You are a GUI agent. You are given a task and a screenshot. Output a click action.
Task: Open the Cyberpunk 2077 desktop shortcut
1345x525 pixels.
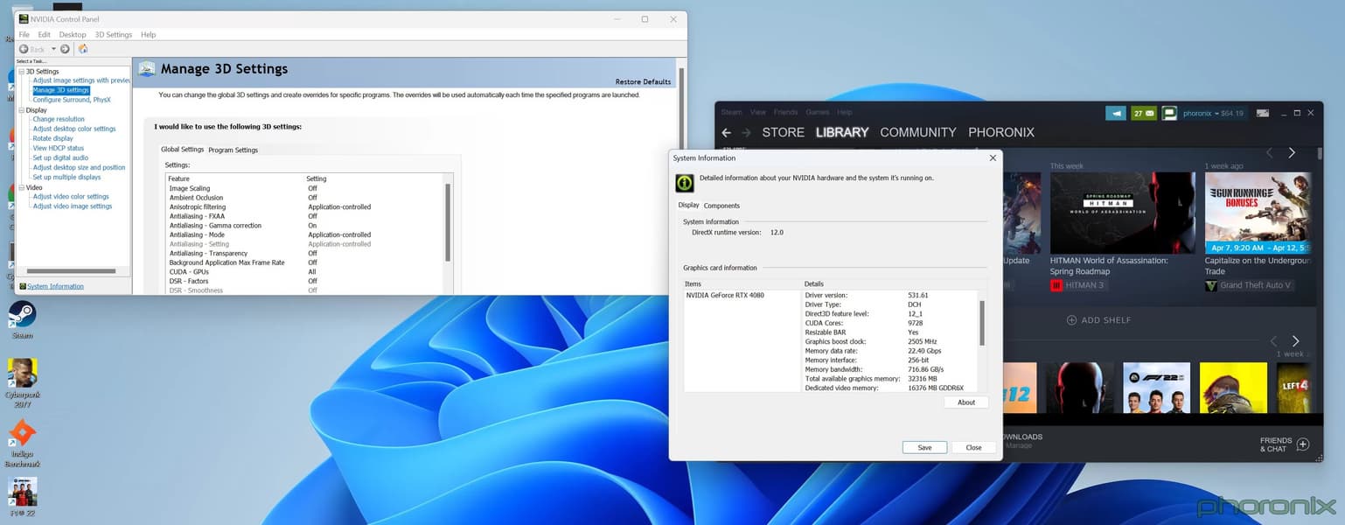click(22, 378)
